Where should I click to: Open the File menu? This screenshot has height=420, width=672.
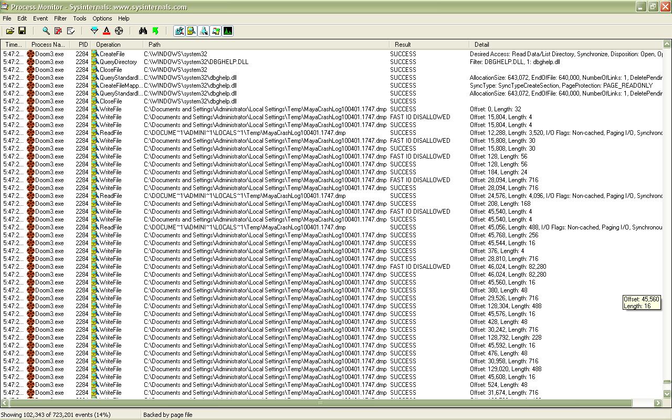point(7,18)
